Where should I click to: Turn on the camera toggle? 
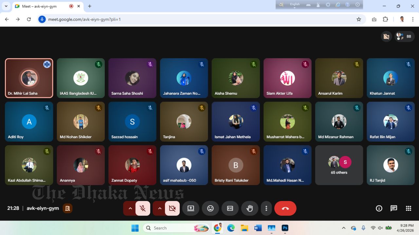(x=172, y=208)
